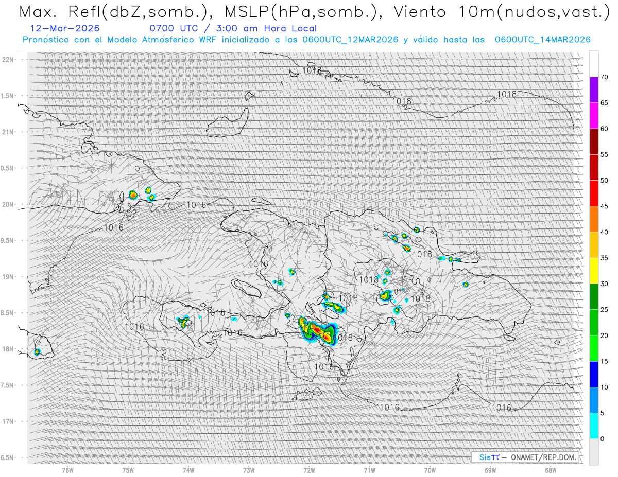This screenshot has width=618, height=477.
Task: Click the 19N latitude axis label
Action: [x=7, y=277]
